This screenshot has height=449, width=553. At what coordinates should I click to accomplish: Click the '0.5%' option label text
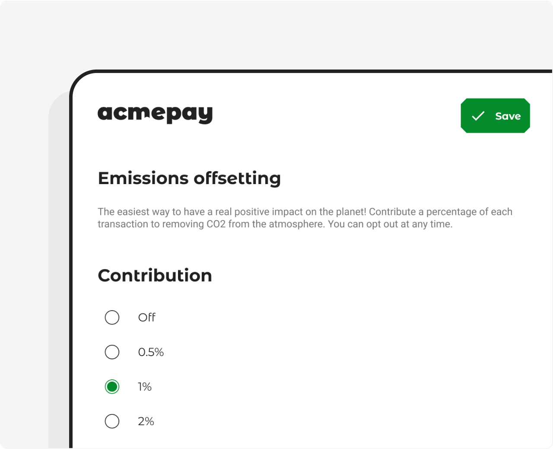(151, 352)
